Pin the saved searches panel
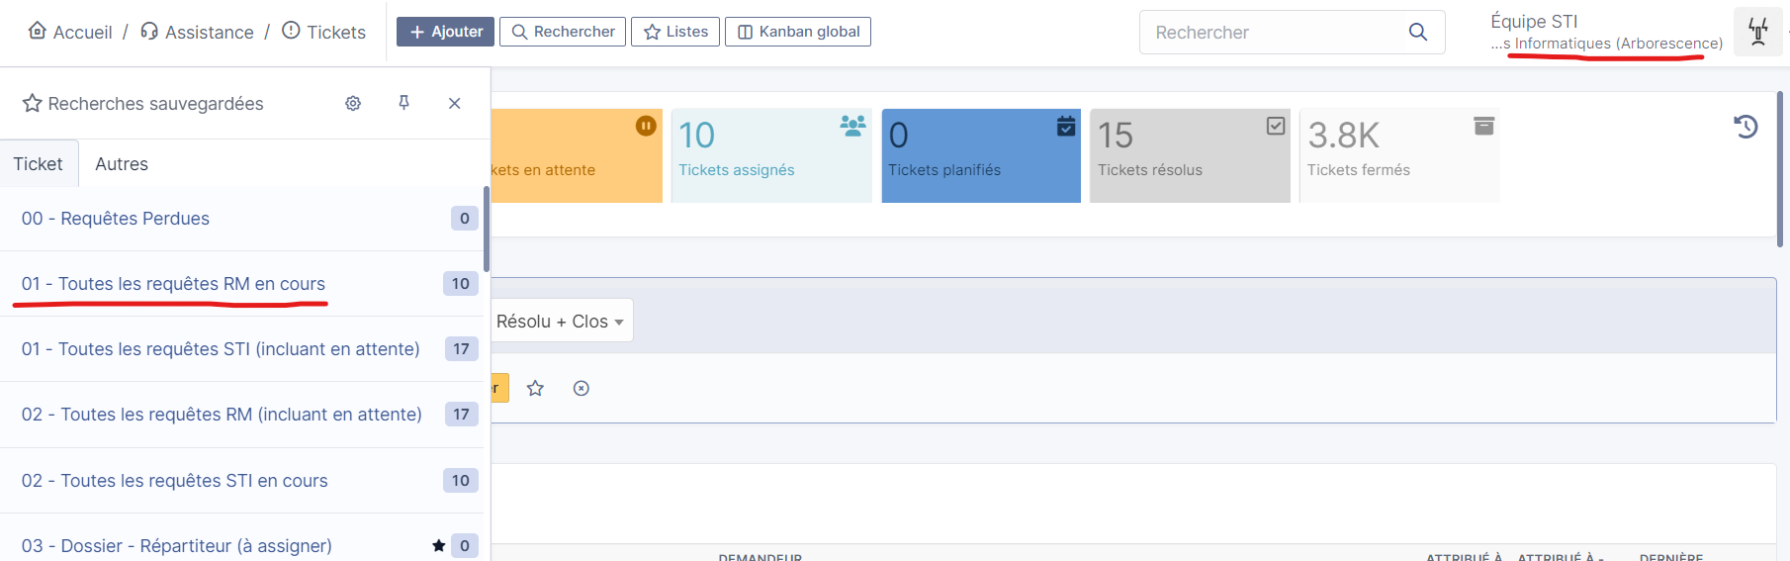This screenshot has height=561, width=1790. click(x=403, y=103)
